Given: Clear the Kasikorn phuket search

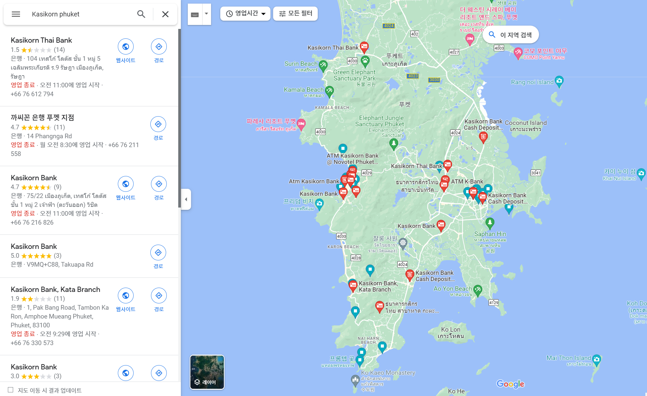Looking at the screenshot, I should click(x=165, y=14).
